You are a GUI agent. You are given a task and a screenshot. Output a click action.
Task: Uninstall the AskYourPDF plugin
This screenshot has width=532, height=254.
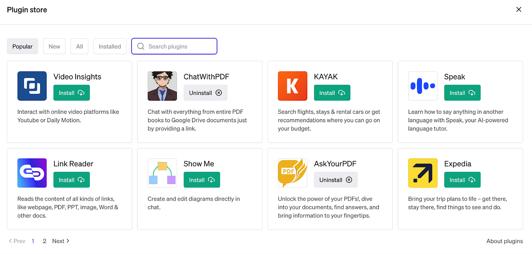(x=336, y=180)
